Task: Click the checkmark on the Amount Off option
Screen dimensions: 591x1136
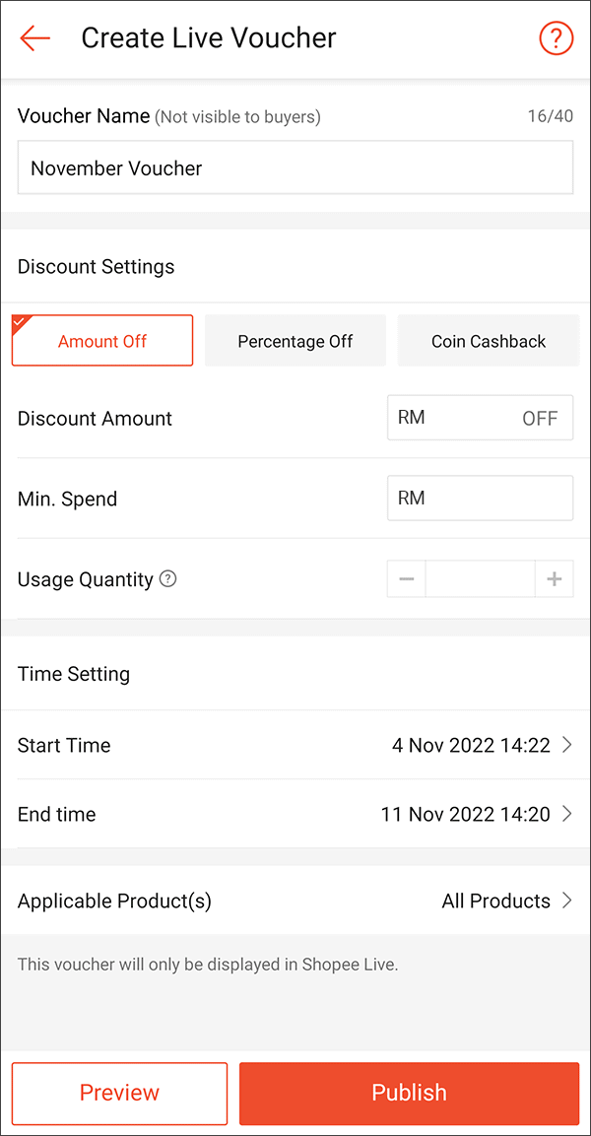Action: [20, 319]
